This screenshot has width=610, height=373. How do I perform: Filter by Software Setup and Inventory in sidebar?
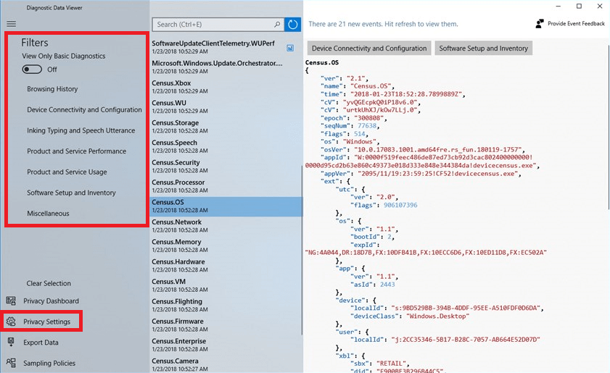[71, 193]
